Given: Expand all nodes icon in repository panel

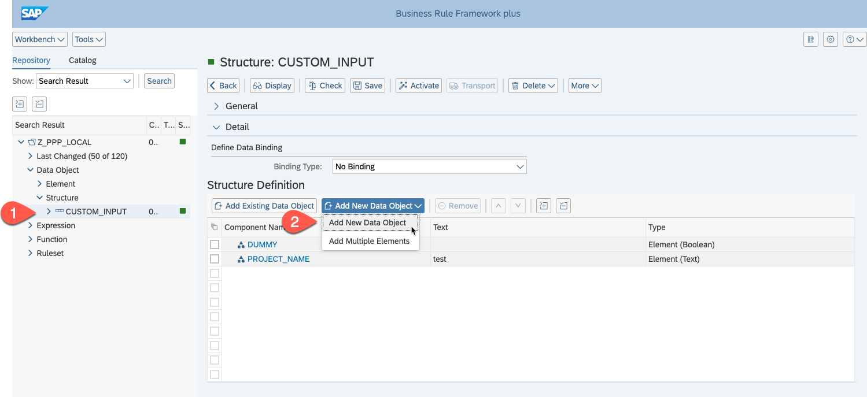Looking at the screenshot, I should (20, 104).
